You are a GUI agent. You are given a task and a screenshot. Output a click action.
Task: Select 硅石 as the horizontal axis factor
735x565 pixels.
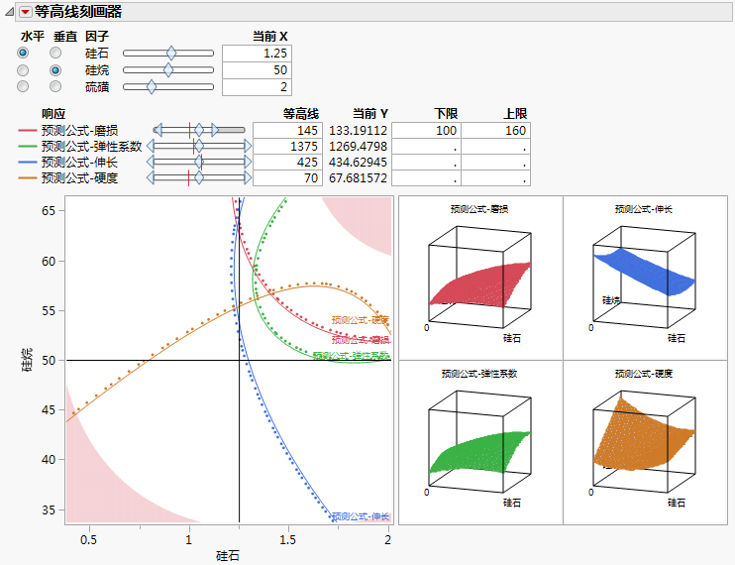coord(23,53)
